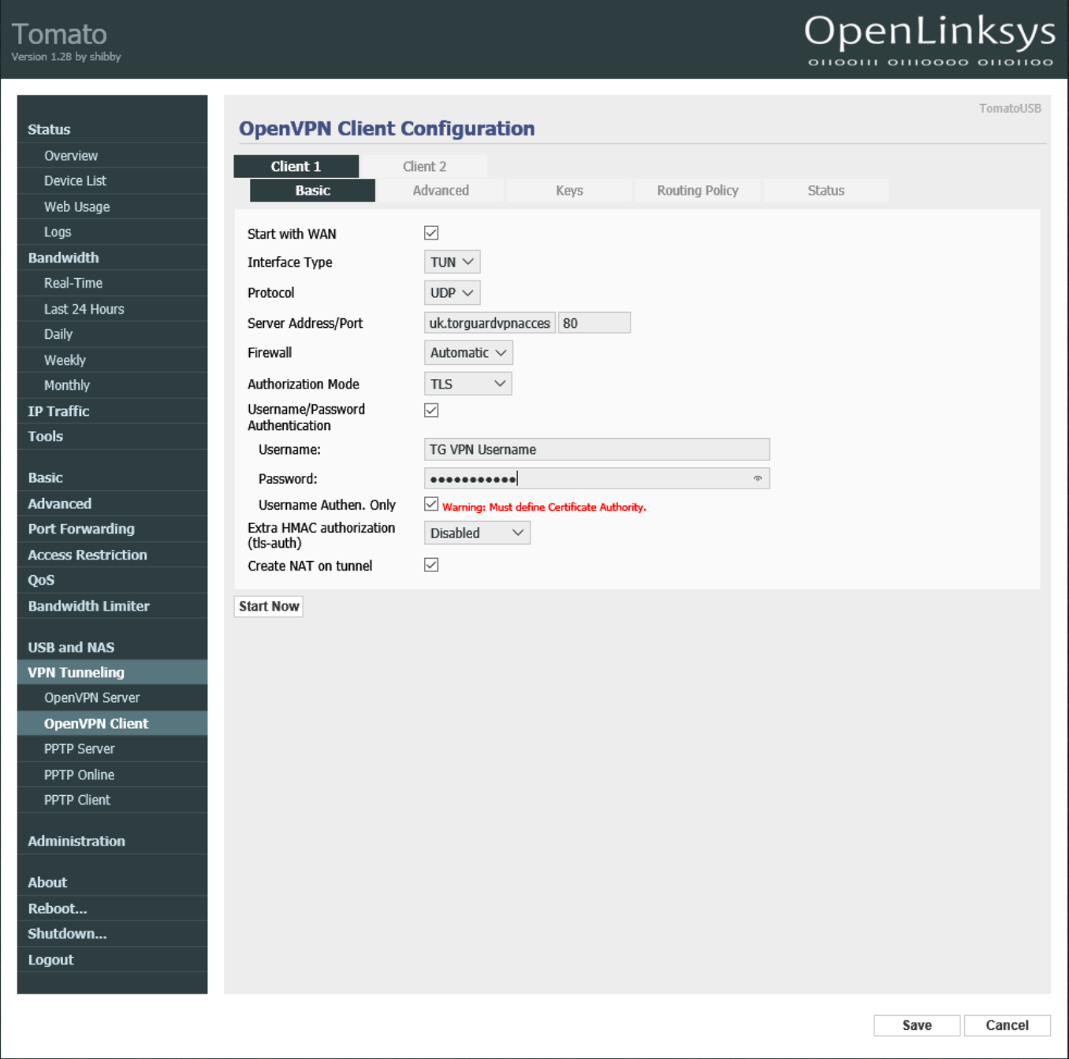1069x1059 pixels.
Task: Open PPTP Server page
Action: [x=112, y=749]
